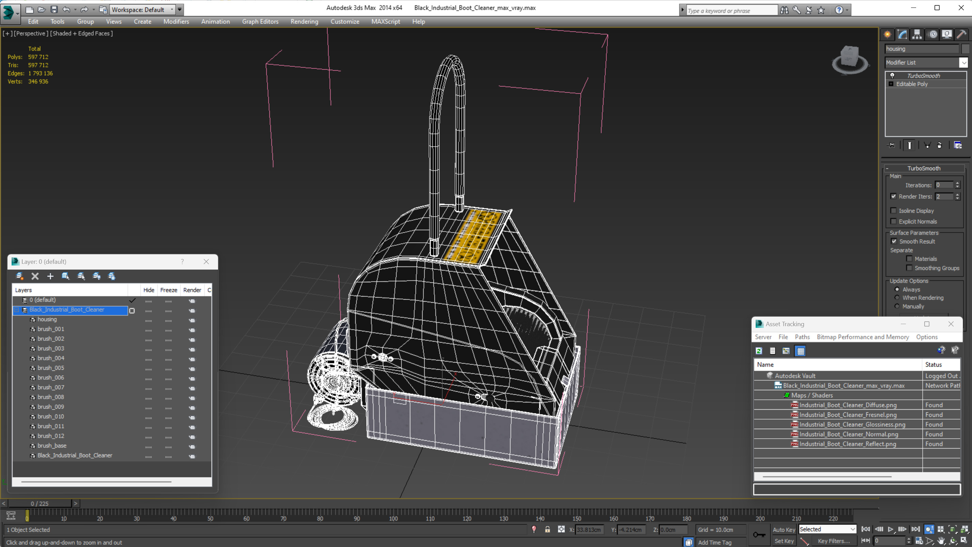972x547 pixels.
Task: Click Shaded + Edged Faces viewport label
Action: [x=81, y=33]
